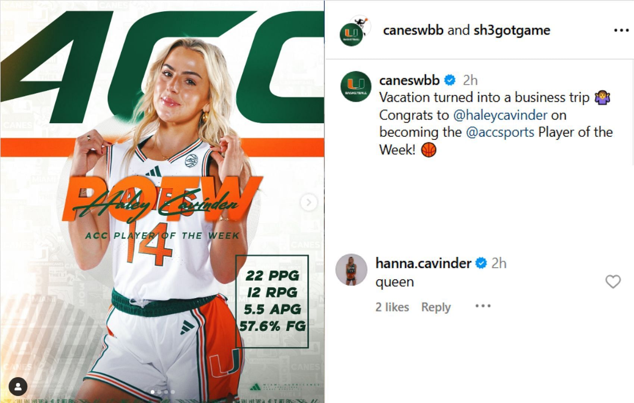
Task: Open caneswbb profile from post header
Action: coord(413,30)
